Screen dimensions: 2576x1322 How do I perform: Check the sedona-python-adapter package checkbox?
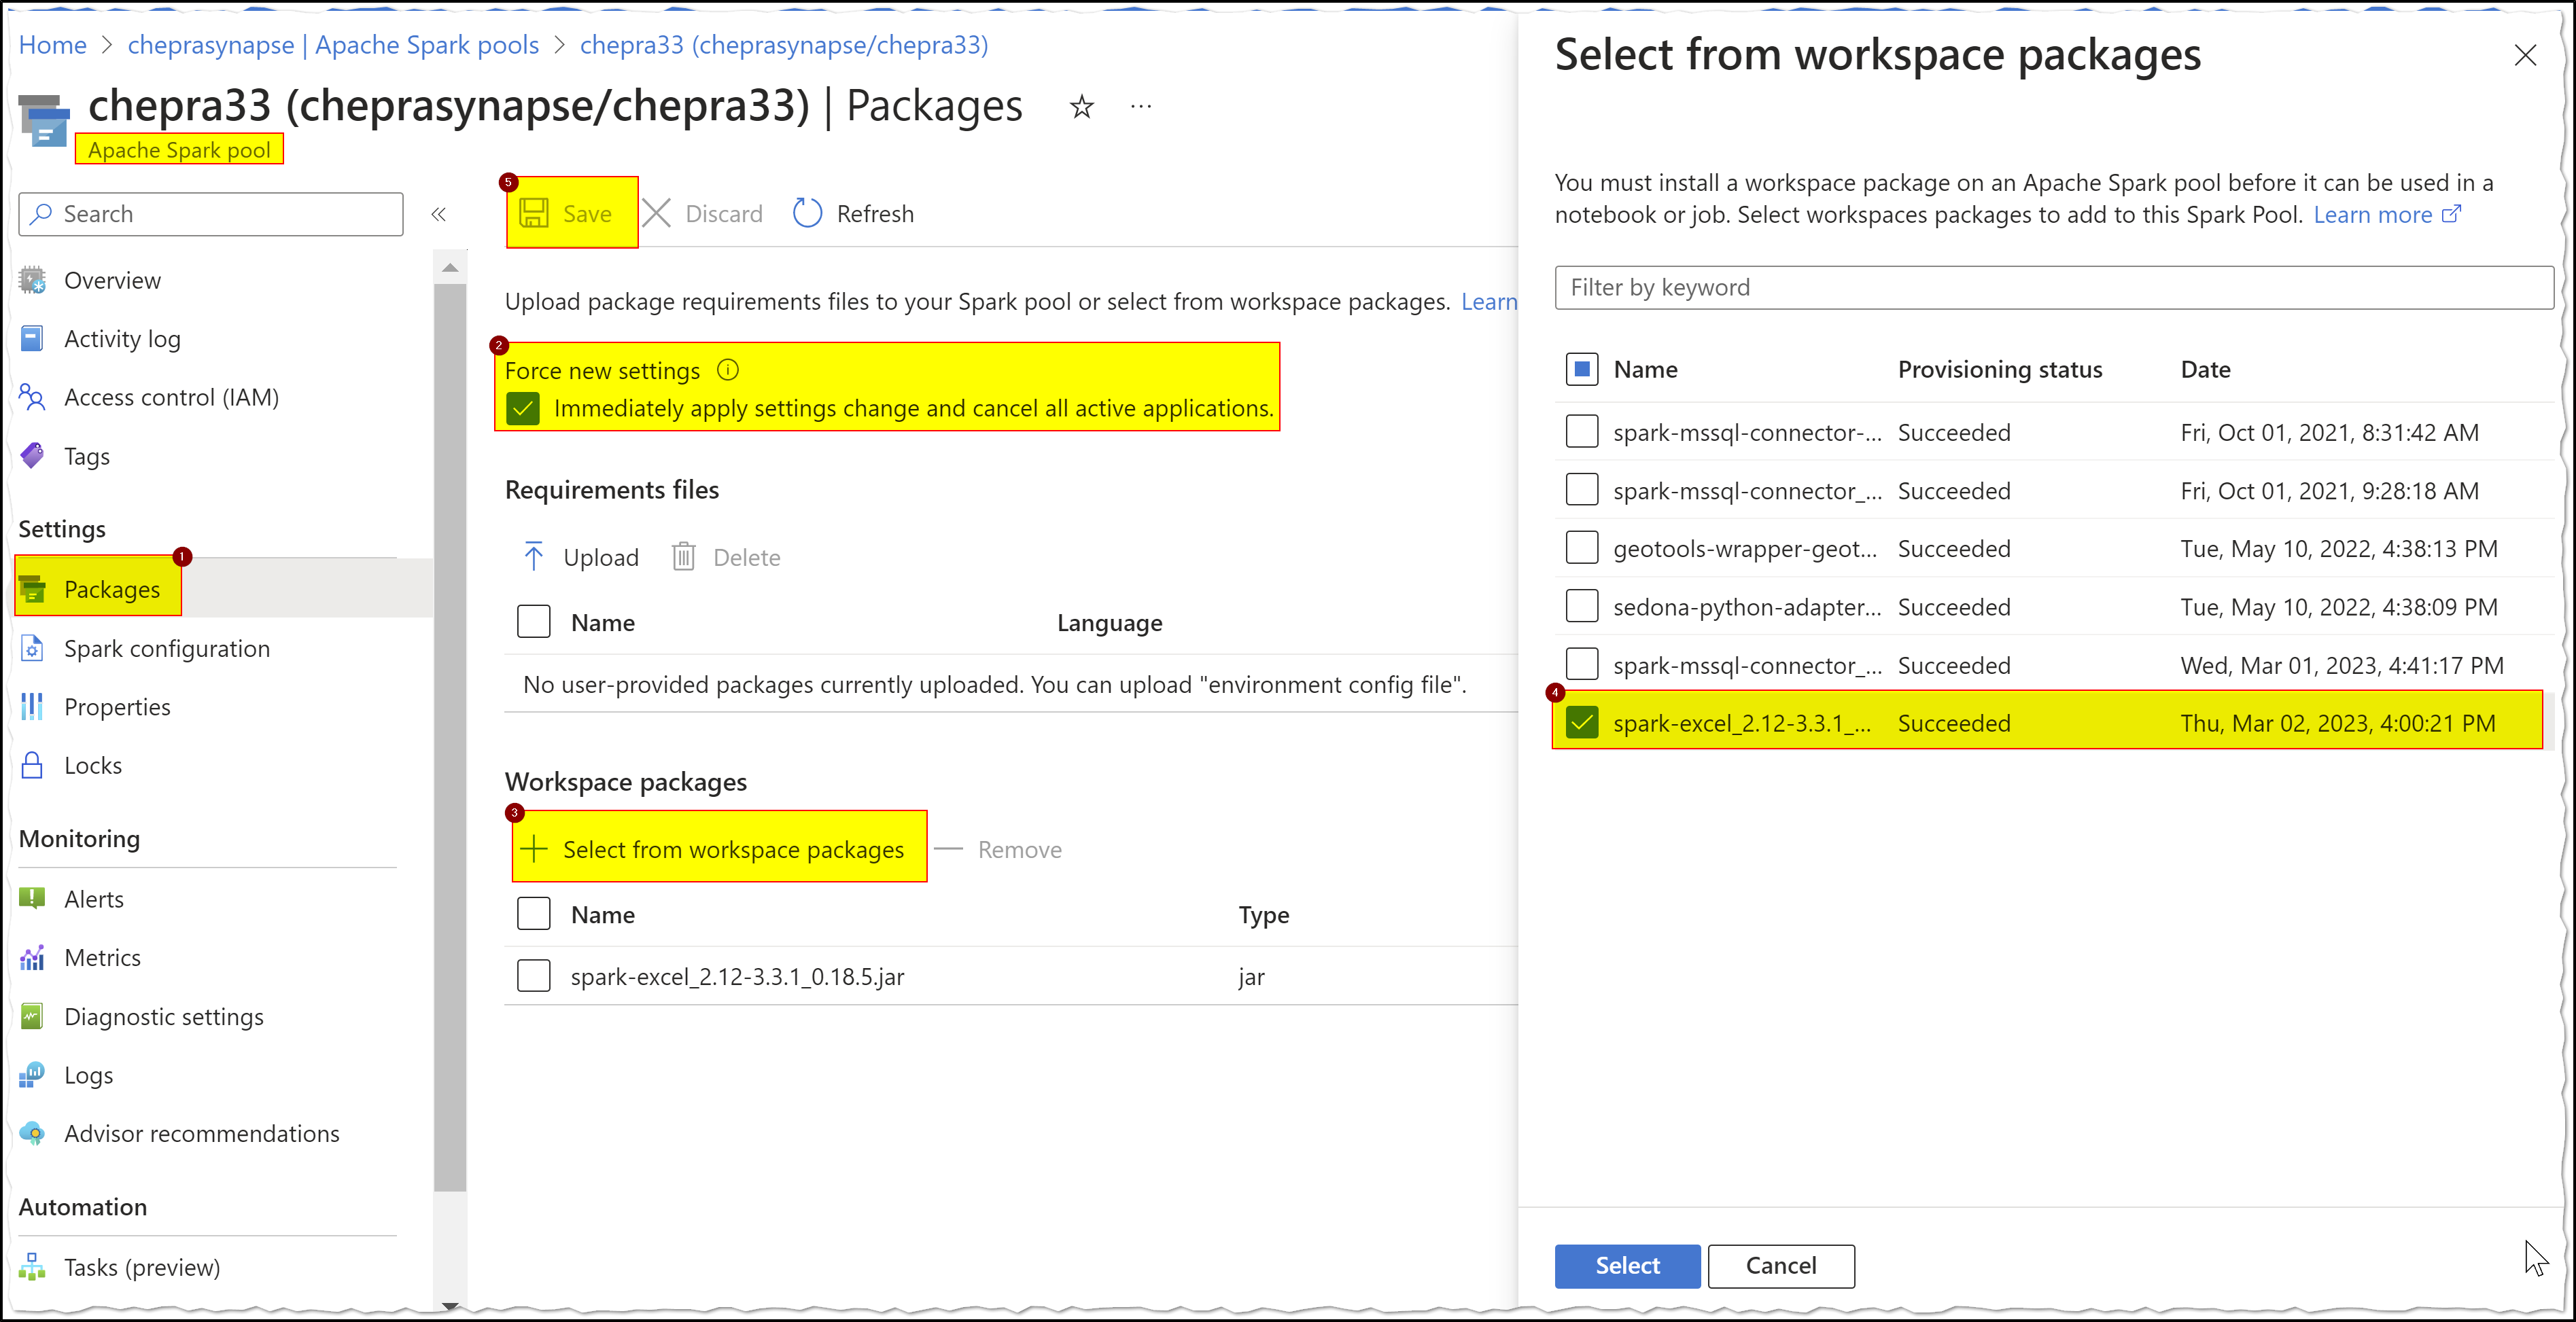1582,605
